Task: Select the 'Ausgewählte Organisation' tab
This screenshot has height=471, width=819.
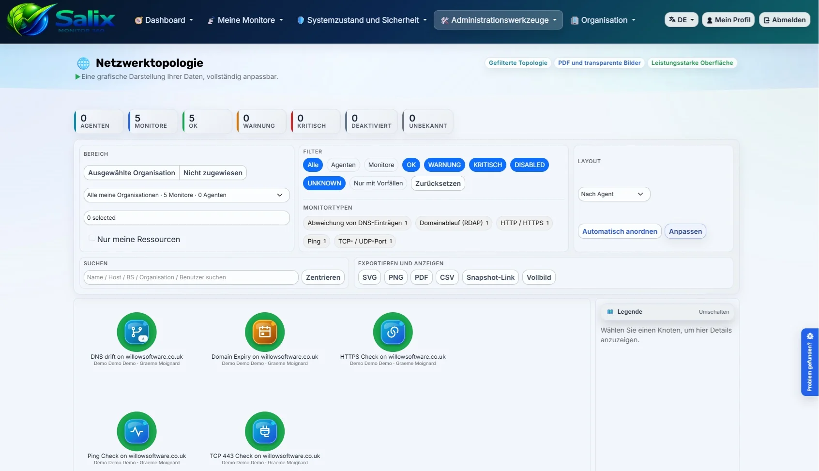Action: click(132, 173)
